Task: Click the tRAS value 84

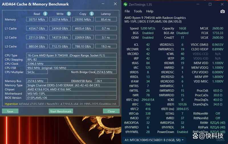Action: click(x=148, y=63)
